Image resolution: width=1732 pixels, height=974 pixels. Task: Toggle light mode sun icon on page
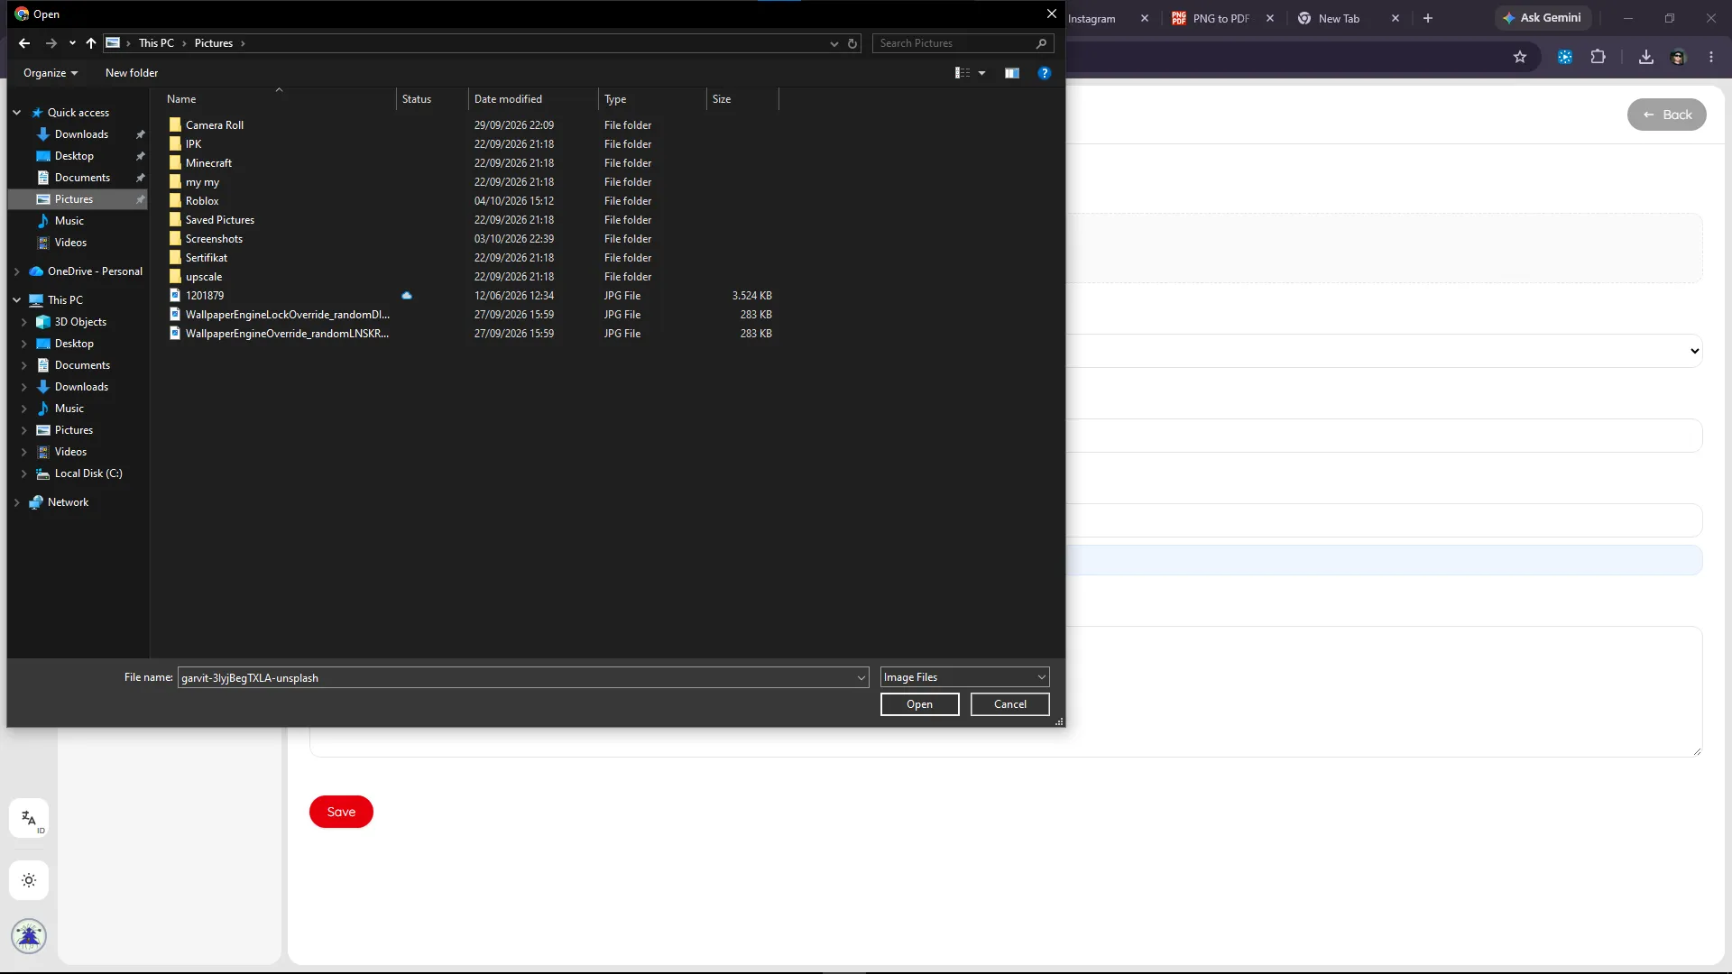click(x=29, y=880)
